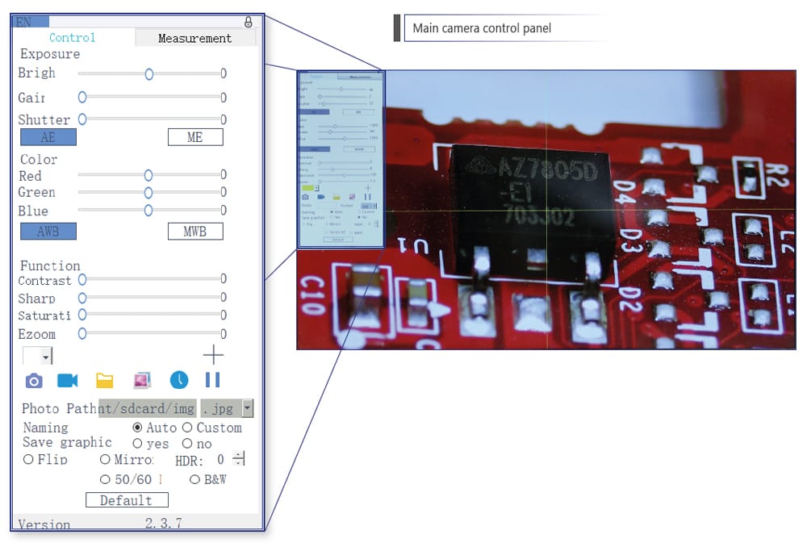807x543 pixels.
Task: Toggle the Flip option
Action: (x=28, y=459)
